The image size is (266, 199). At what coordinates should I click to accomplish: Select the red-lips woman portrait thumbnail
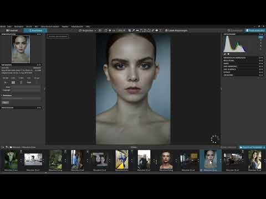[x=166, y=159]
